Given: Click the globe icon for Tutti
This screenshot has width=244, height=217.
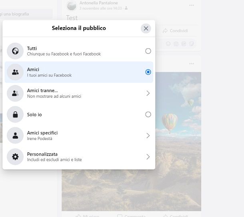Looking at the screenshot, I should (x=15, y=51).
